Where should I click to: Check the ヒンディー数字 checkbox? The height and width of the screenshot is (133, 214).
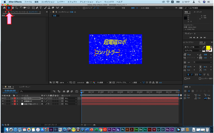(x=200, y=79)
